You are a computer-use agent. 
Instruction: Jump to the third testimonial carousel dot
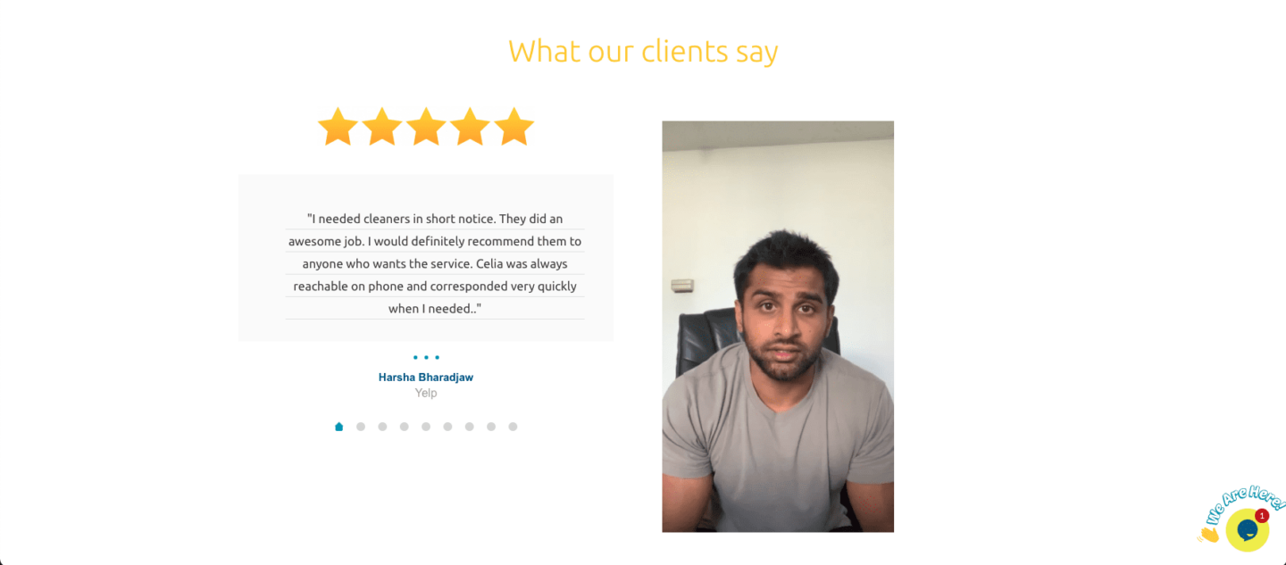(382, 427)
